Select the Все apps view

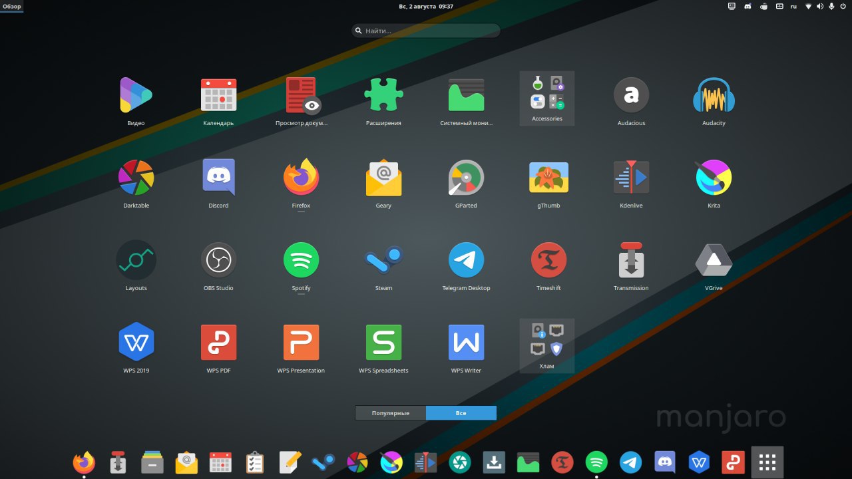click(x=461, y=413)
